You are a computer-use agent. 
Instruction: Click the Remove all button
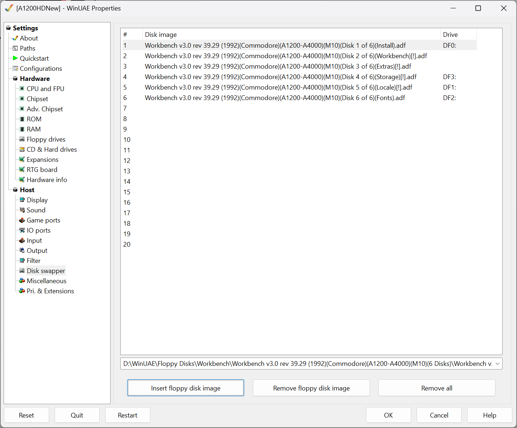coord(436,388)
